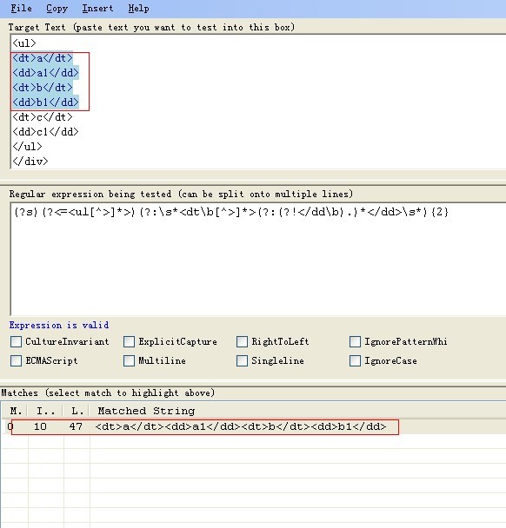Click the 'M.' column header

point(16,411)
